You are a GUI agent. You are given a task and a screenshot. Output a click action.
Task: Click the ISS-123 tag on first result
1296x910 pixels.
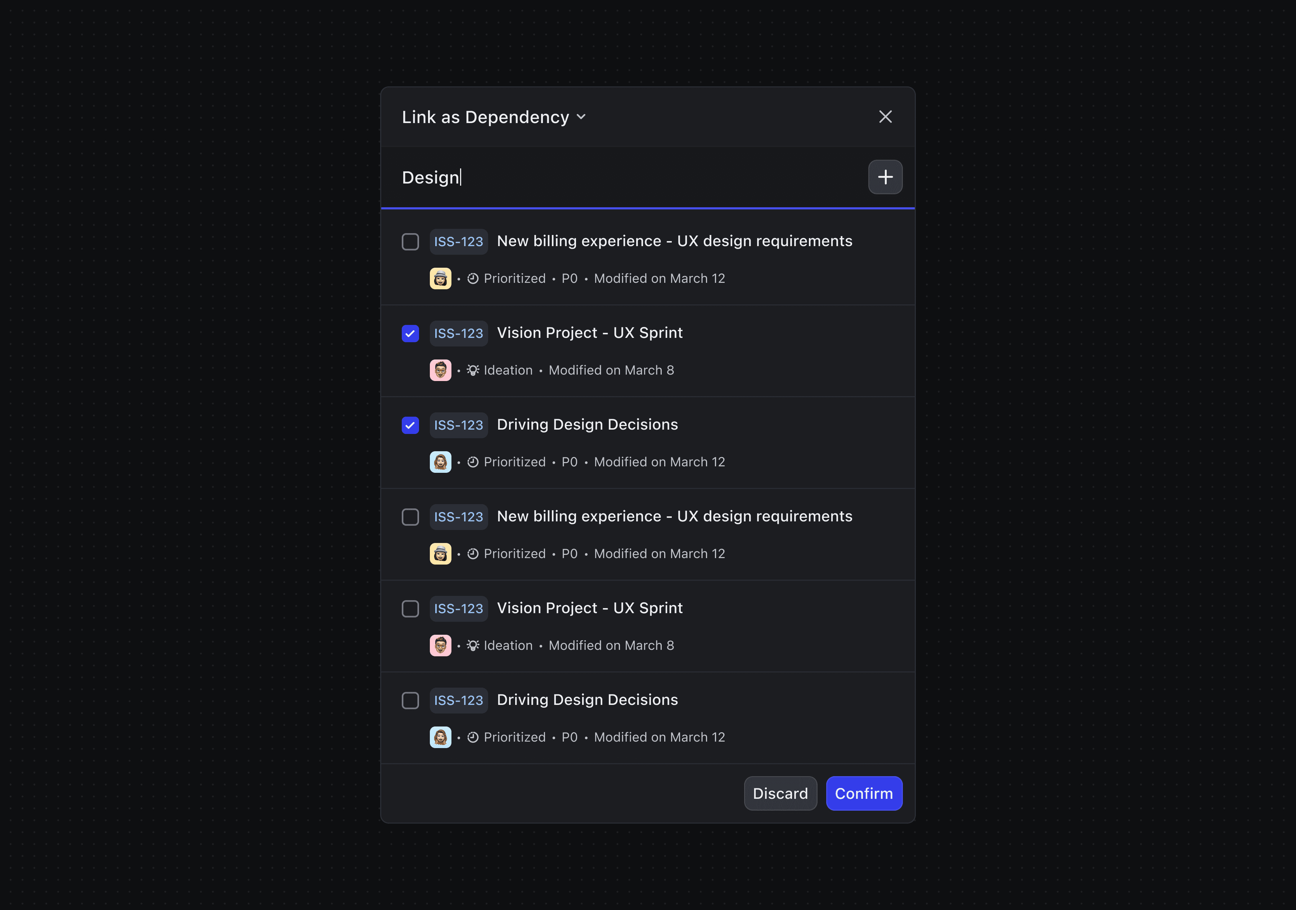(458, 241)
